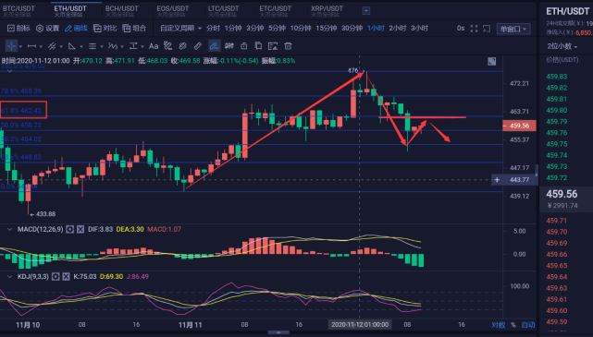
Task: Open the 2位小数 decimal precision dropdown
Action: [562, 46]
